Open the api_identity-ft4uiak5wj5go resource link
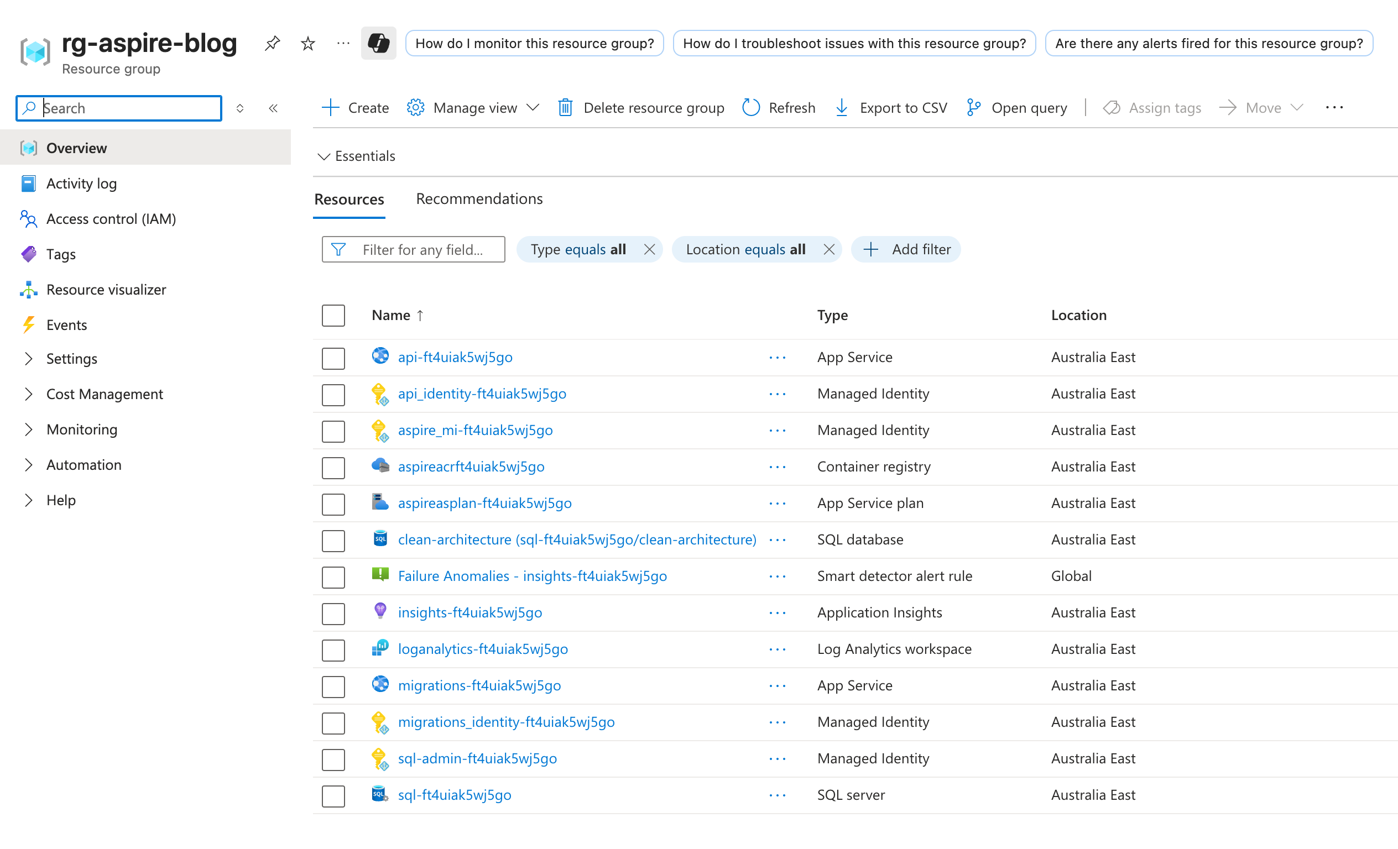 pyautogui.click(x=482, y=394)
